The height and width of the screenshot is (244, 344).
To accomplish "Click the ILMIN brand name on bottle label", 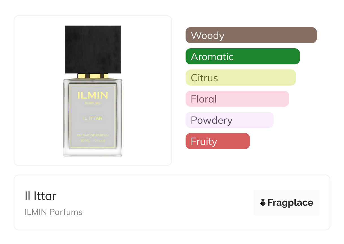I will (x=93, y=95).
